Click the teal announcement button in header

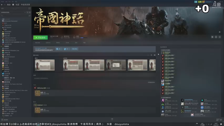coord(196,2)
